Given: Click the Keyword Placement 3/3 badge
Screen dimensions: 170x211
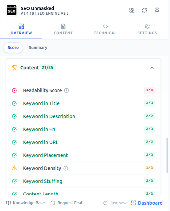Looking at the screenshot, I should tap(149, 155).
